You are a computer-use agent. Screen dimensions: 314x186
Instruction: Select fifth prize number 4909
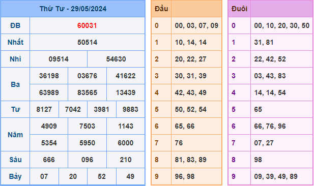49,126
